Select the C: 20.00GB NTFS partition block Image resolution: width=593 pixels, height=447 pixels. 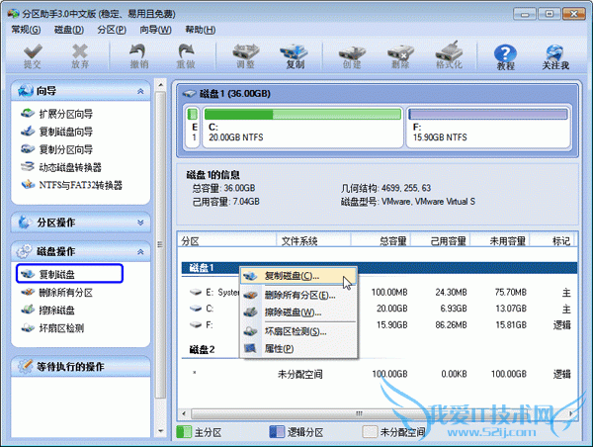[x=303, y=127]
